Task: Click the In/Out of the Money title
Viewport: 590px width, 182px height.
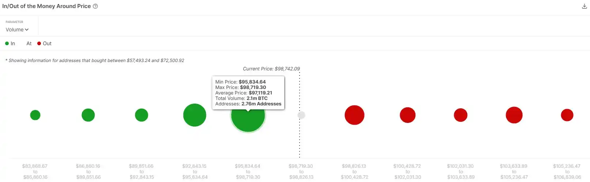Action: [x=46, y=6]
